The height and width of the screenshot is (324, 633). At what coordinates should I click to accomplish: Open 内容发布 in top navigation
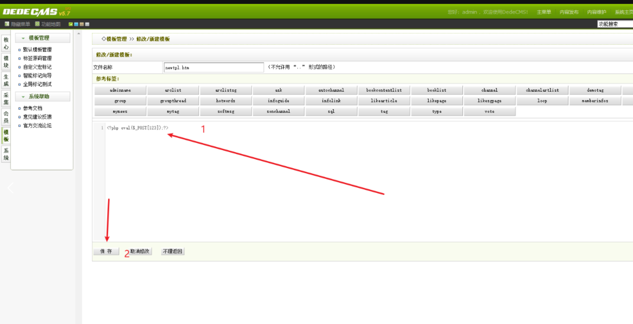point(569,12)
